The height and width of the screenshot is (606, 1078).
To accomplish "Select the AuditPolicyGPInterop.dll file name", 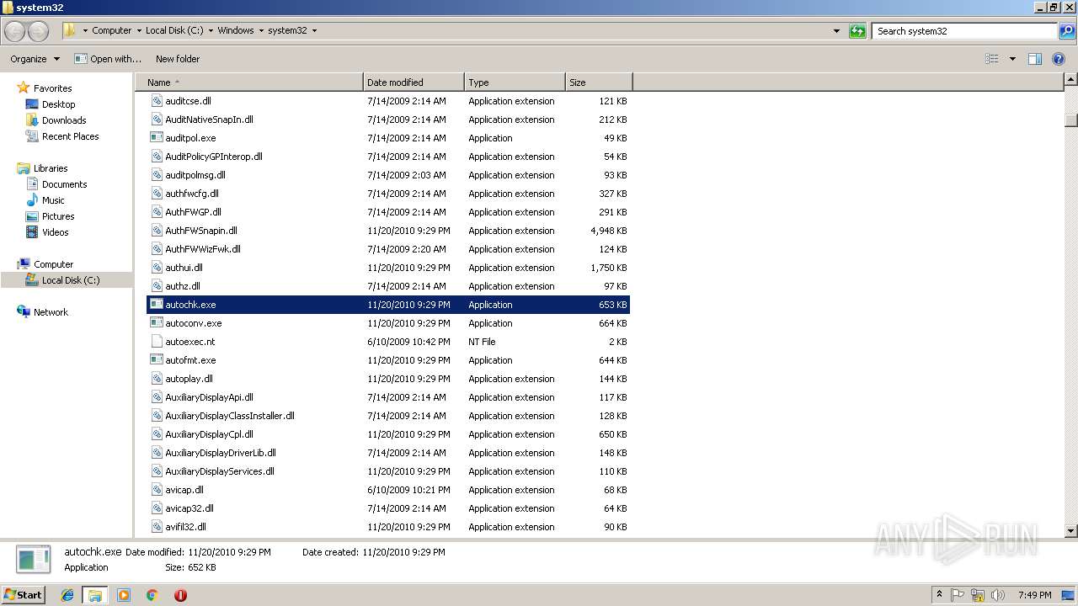I will tap(214, 157).
